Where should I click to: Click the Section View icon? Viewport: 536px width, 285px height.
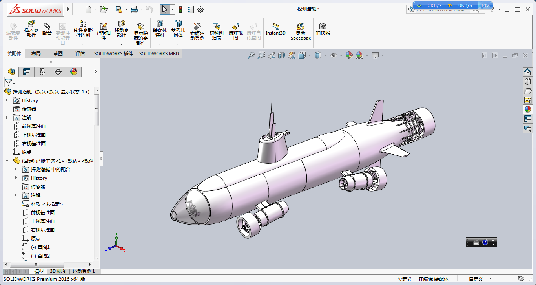pos(282,56)
